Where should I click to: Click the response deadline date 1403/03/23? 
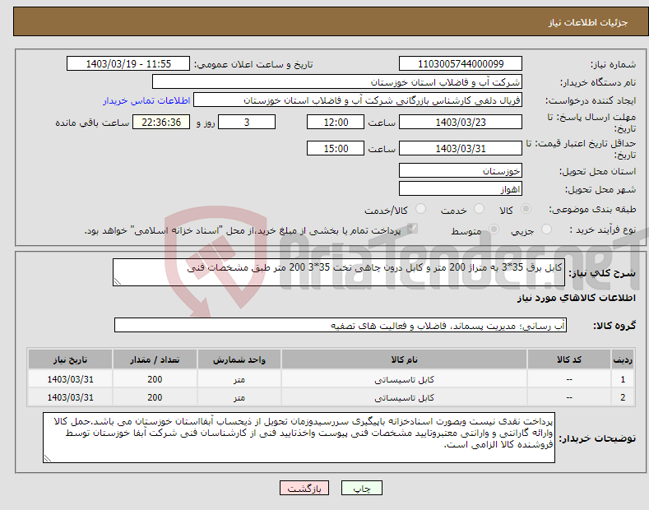(461, 122)
